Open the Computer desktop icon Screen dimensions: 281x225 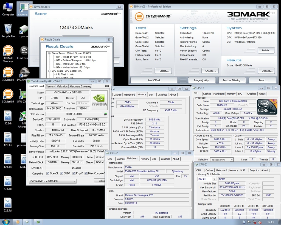tap(8, 9)
